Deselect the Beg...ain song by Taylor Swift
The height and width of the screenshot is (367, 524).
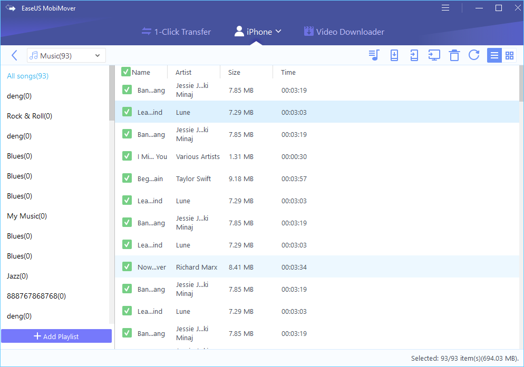127,178
